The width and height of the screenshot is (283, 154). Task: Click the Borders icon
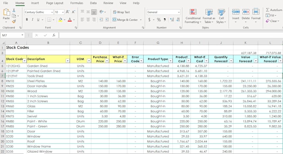[49, 20]
